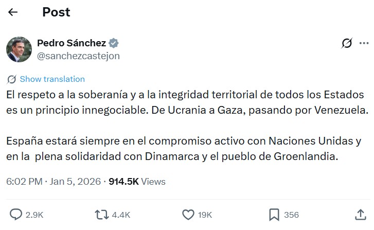Click the Grok icon on the post
This screenshot has height=230, width=374.
347,44
